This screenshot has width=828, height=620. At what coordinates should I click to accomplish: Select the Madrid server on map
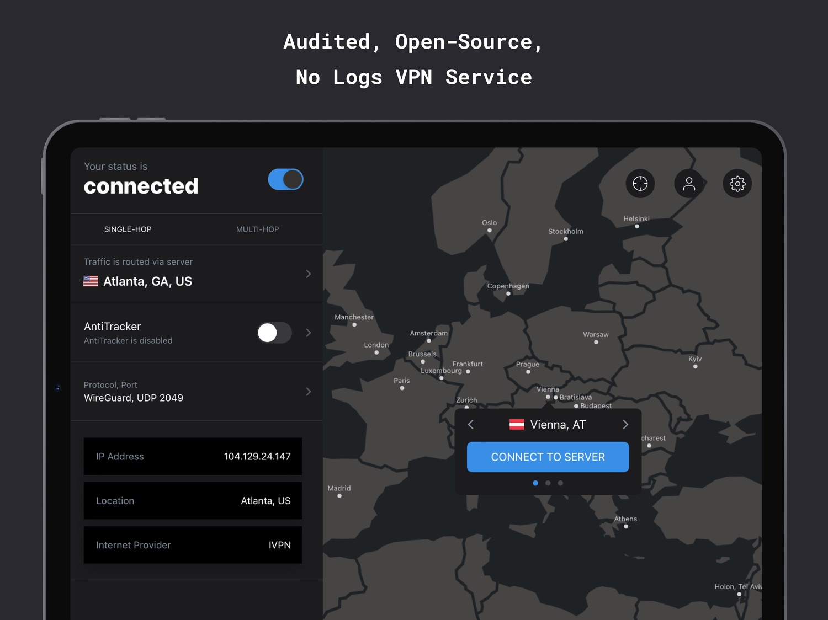[x=339, y=496]
